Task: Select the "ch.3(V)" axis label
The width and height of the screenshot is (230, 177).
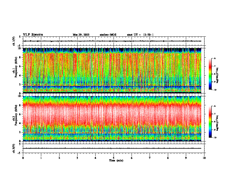Action: [x=14, y=148]
